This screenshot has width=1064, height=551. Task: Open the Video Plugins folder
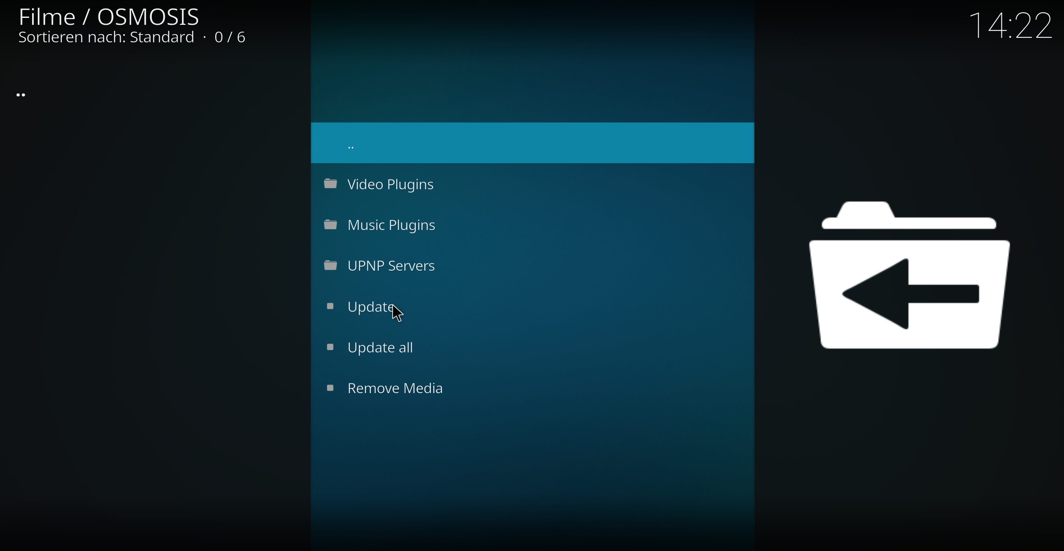pos(533,184)
